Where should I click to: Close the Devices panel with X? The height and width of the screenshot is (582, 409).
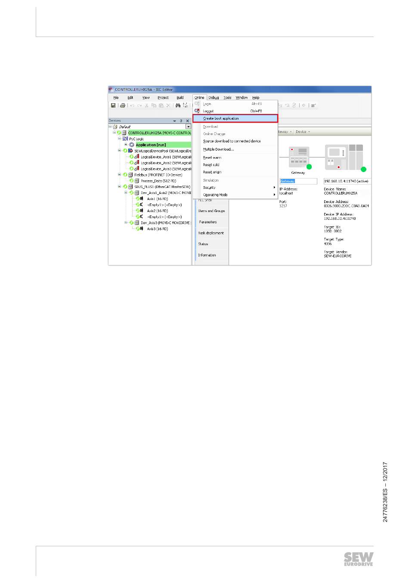tap(188, 121)
